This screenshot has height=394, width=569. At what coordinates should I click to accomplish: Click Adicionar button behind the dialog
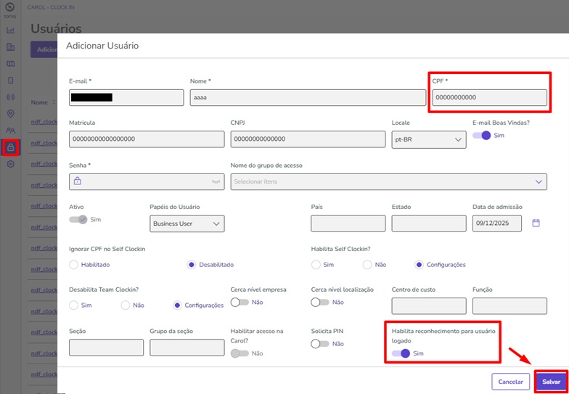(44, 49)
